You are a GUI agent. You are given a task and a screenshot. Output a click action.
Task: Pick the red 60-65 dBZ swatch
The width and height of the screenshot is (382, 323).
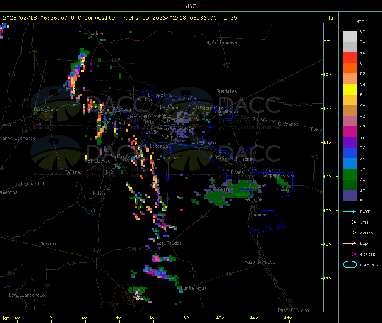pyautogui.click(x=350, y=57)
